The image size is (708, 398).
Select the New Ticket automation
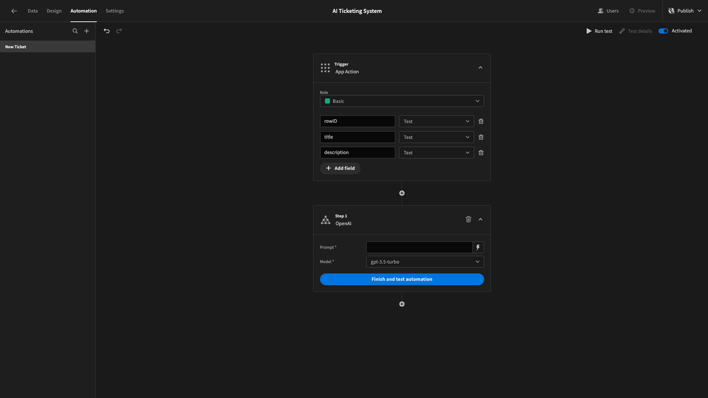click(x=48, y=47)
